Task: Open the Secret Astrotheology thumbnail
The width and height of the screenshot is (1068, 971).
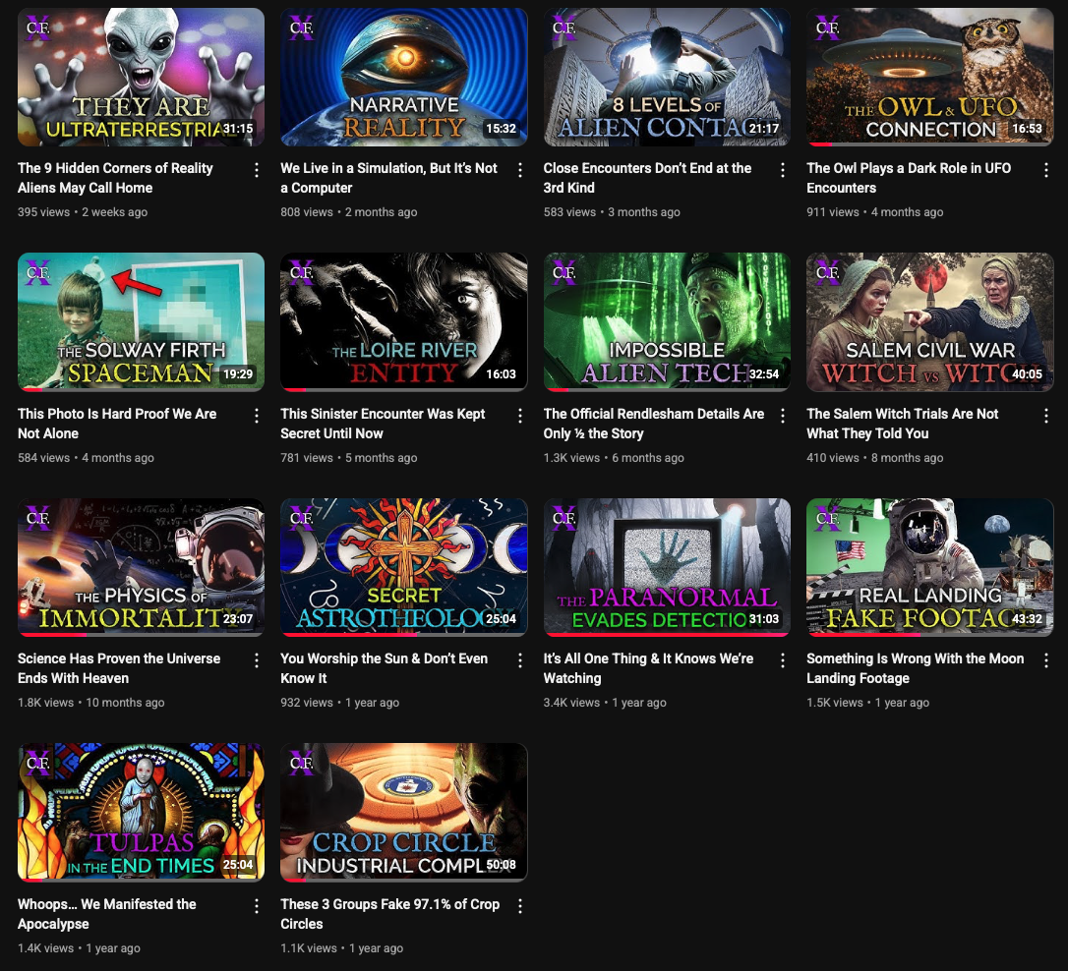Action: [x=404, y=567]
